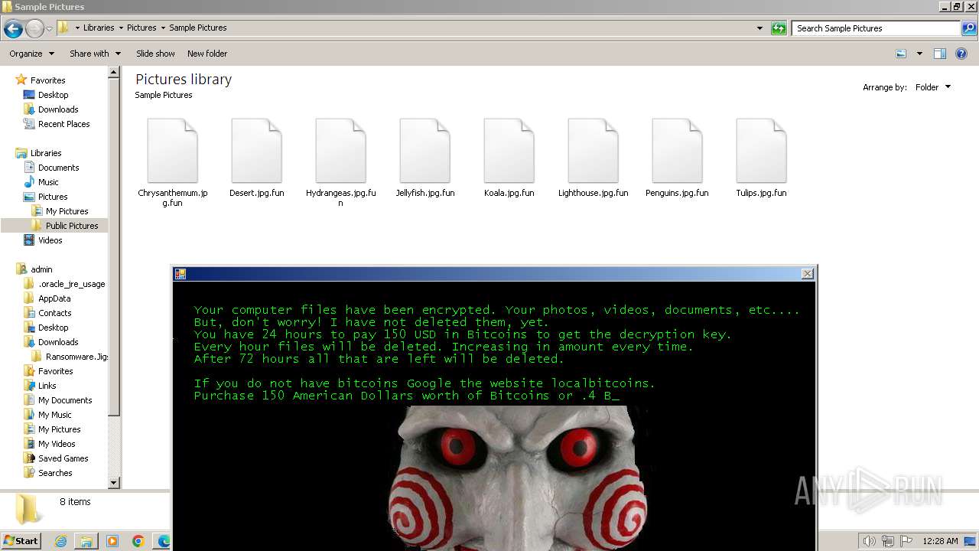Select Tulips.jpg.fun file icon
The height and width of the screenshot is (551, 979).
(x=762, y=151)
